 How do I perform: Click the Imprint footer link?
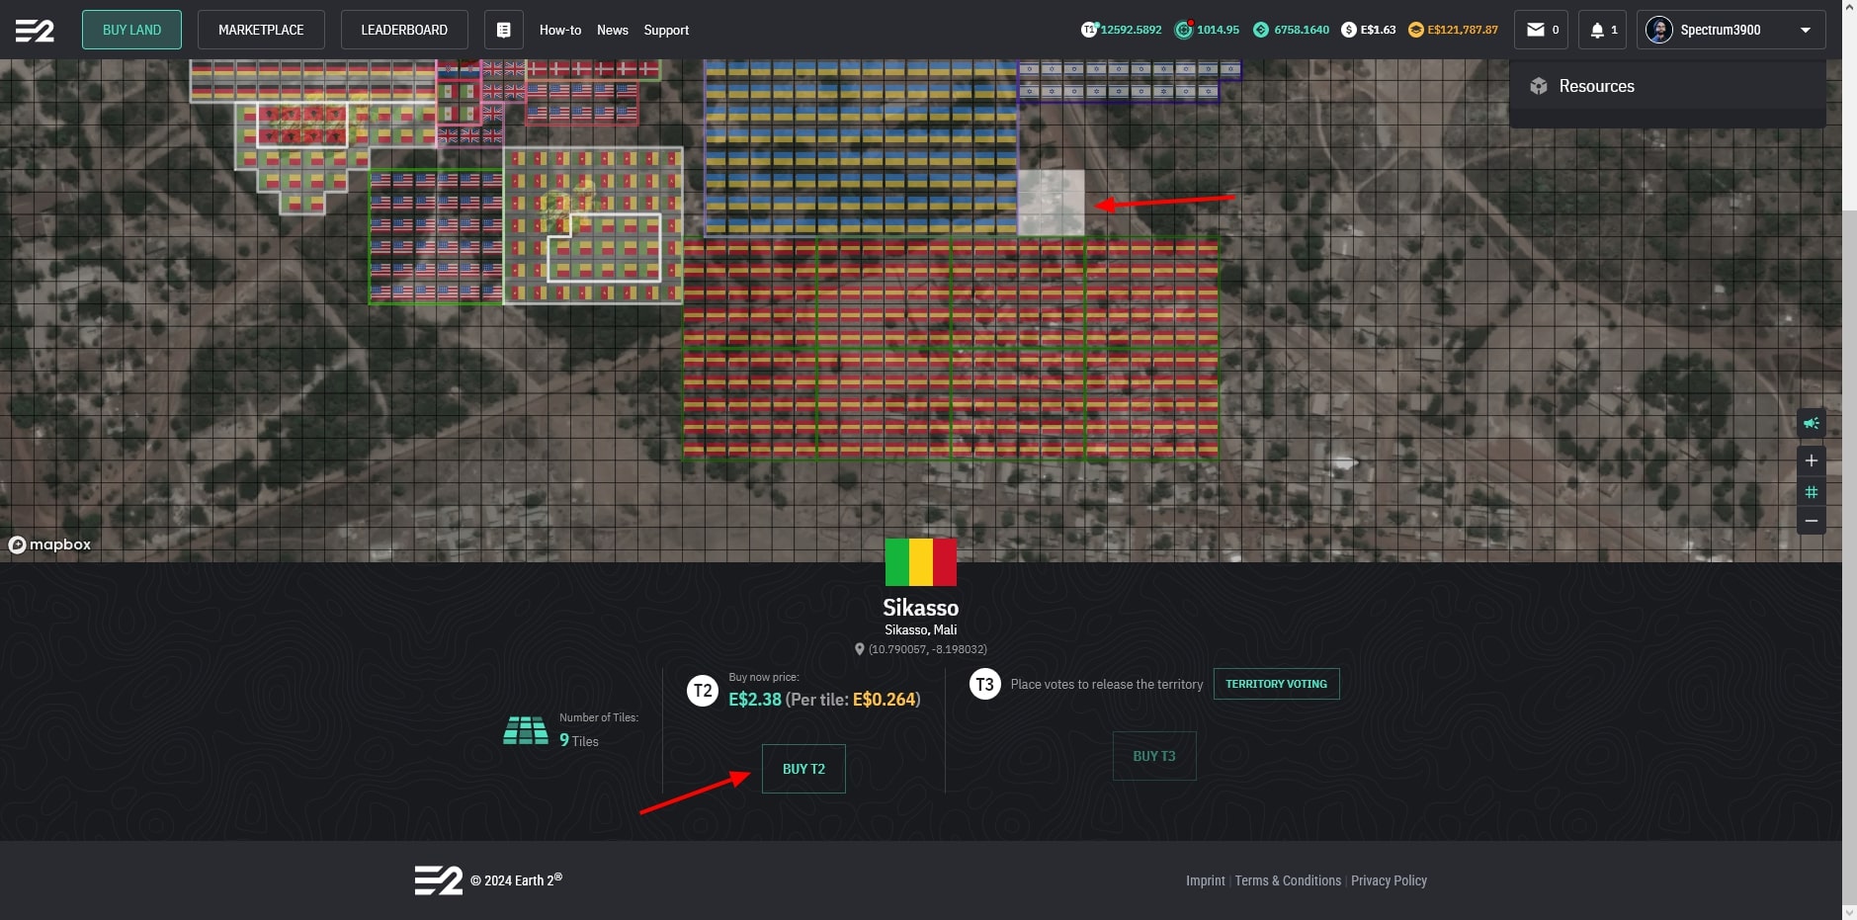pos(1205,880)
